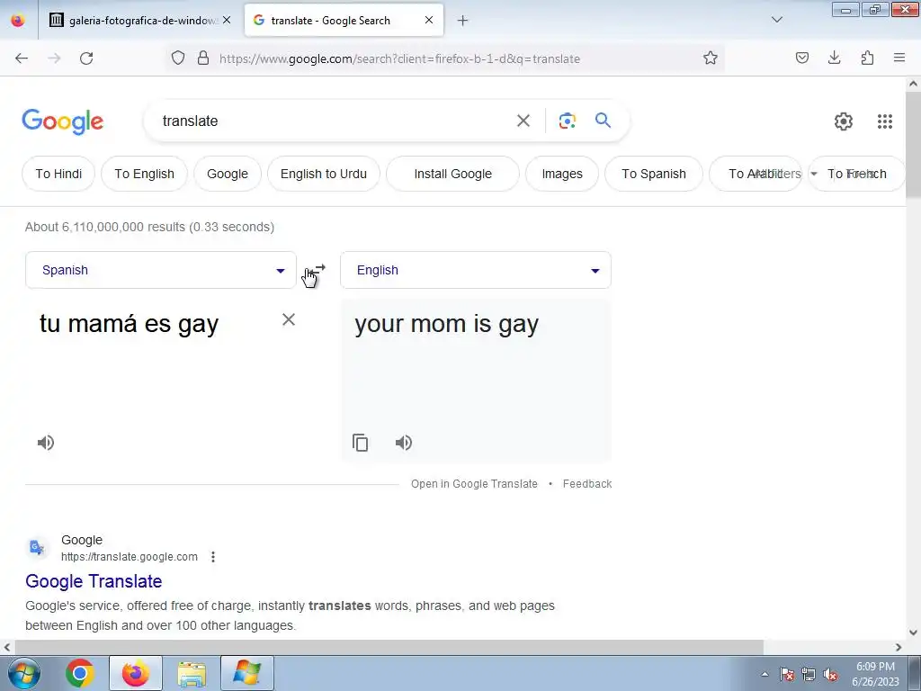Close the translate Google Search tab
921x691 pixels.
coord(429,20)
